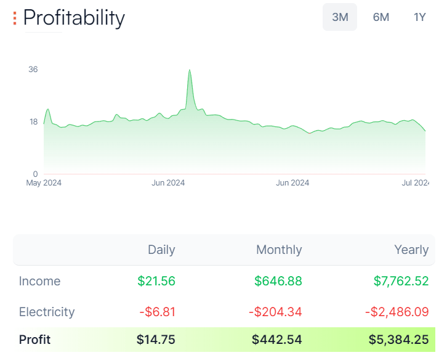Show the 1Y profitability range
The image size is (439, 363).
(x=420, y=17)
